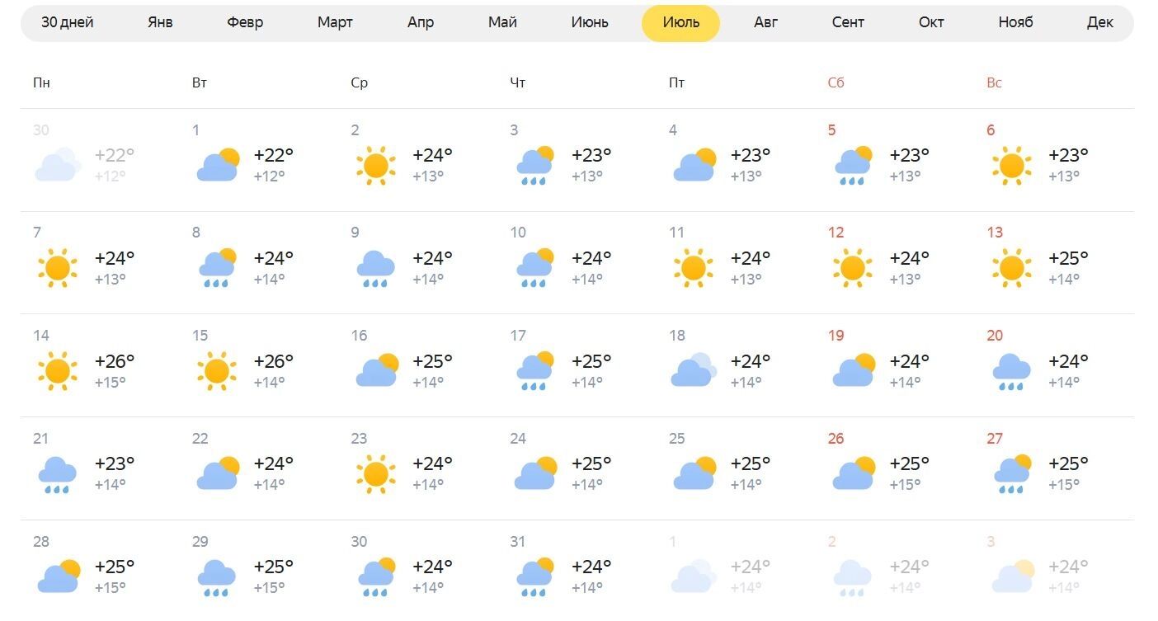Click the rain icon for July 29
The width and height of the screenshot is (1158, 621).
point(217,578)
